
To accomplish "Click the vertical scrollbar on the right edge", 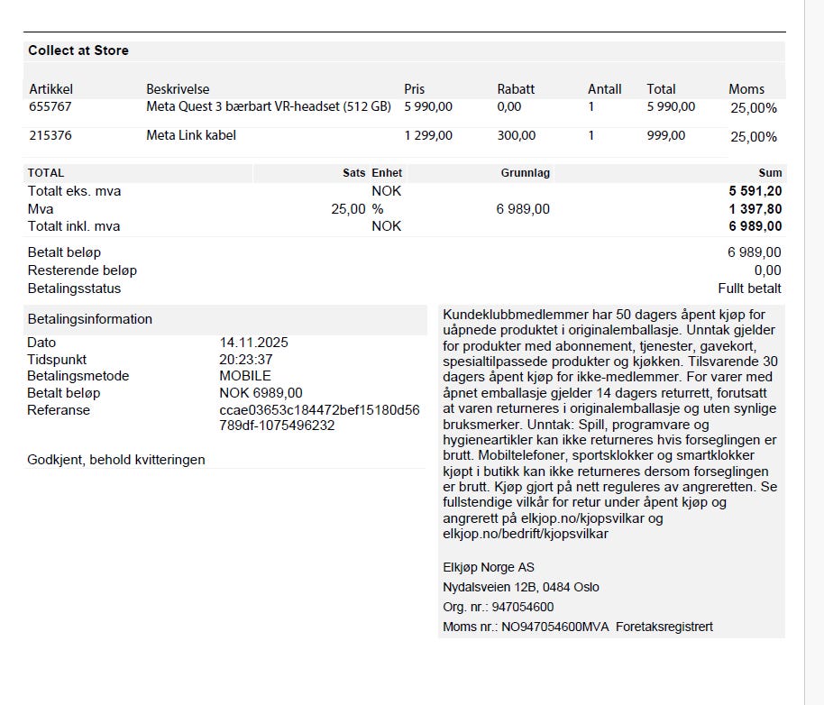I will pyautogui.click(x=814, y=352).
